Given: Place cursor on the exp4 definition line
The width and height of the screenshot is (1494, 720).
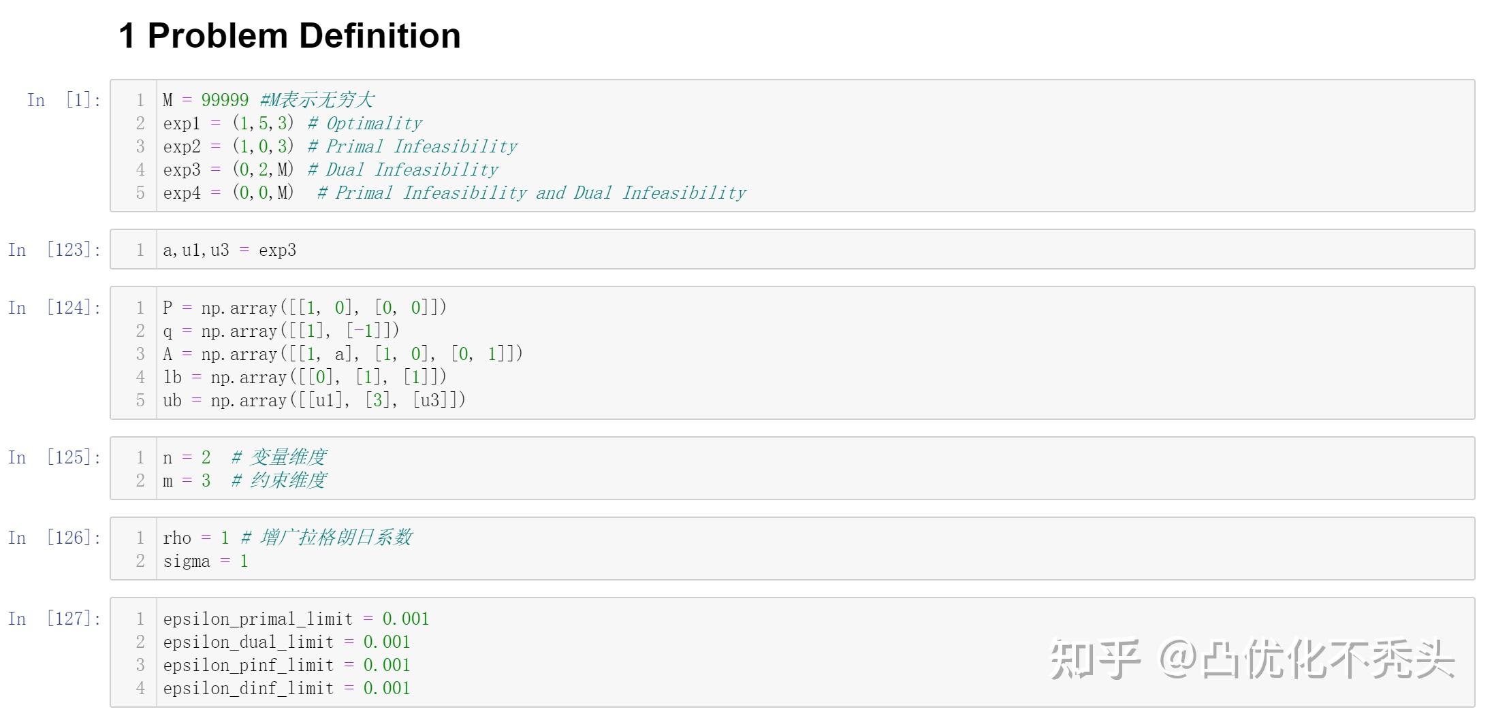Looking at the screenshot, I should (x=454, y=193).
